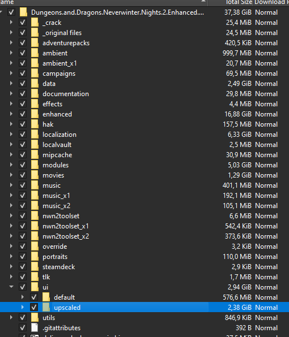Toggle the upscaled folder checkbox

(34, 308)
